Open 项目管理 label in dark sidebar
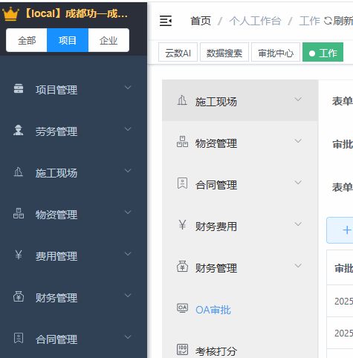353x358 pixels. coord(56,90)
